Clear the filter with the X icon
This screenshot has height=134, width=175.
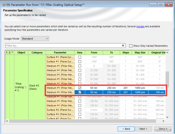point(123,46)
